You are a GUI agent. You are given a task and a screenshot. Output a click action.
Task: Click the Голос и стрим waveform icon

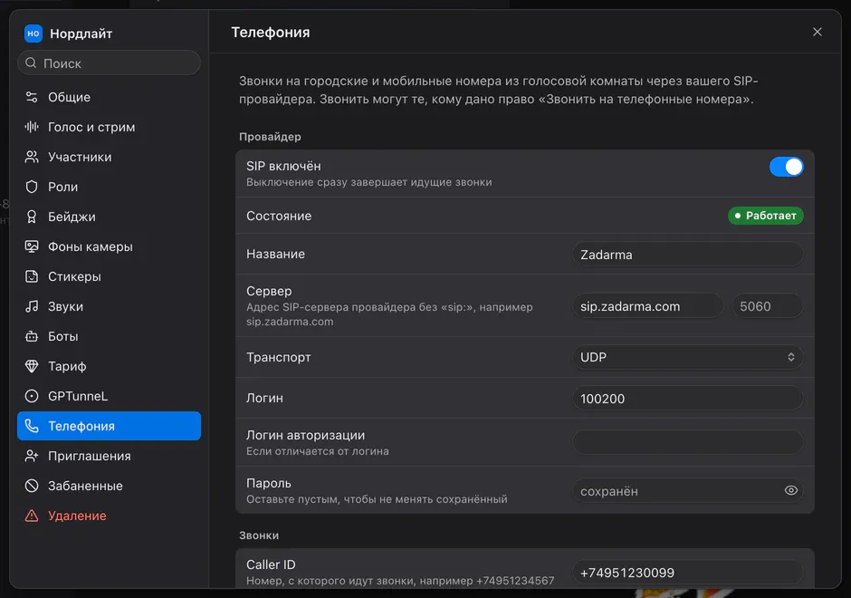point(32,127)
